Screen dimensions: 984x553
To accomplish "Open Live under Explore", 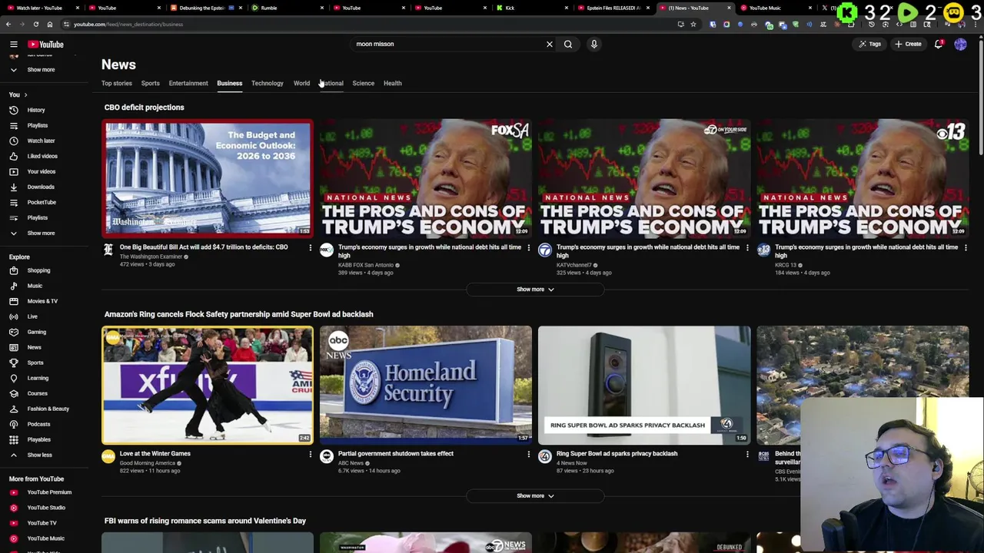I will (32, 316).
